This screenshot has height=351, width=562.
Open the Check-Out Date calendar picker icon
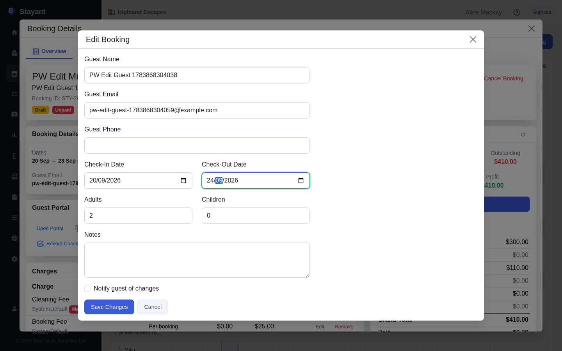coord(301,181)
